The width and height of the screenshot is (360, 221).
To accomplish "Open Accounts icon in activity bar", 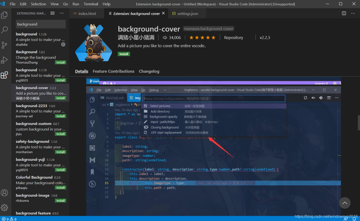I will [x=5, y=193].
